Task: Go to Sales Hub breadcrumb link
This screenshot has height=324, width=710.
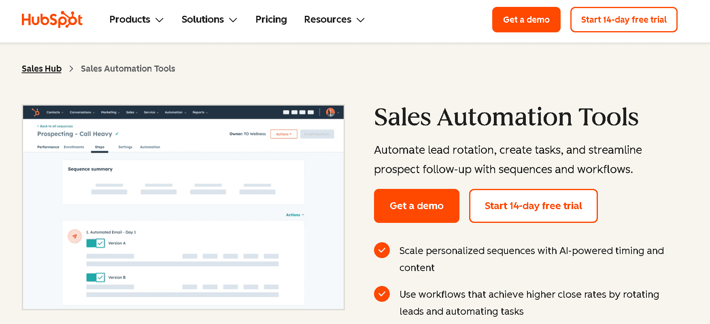Action: click(x=42, y=69)
